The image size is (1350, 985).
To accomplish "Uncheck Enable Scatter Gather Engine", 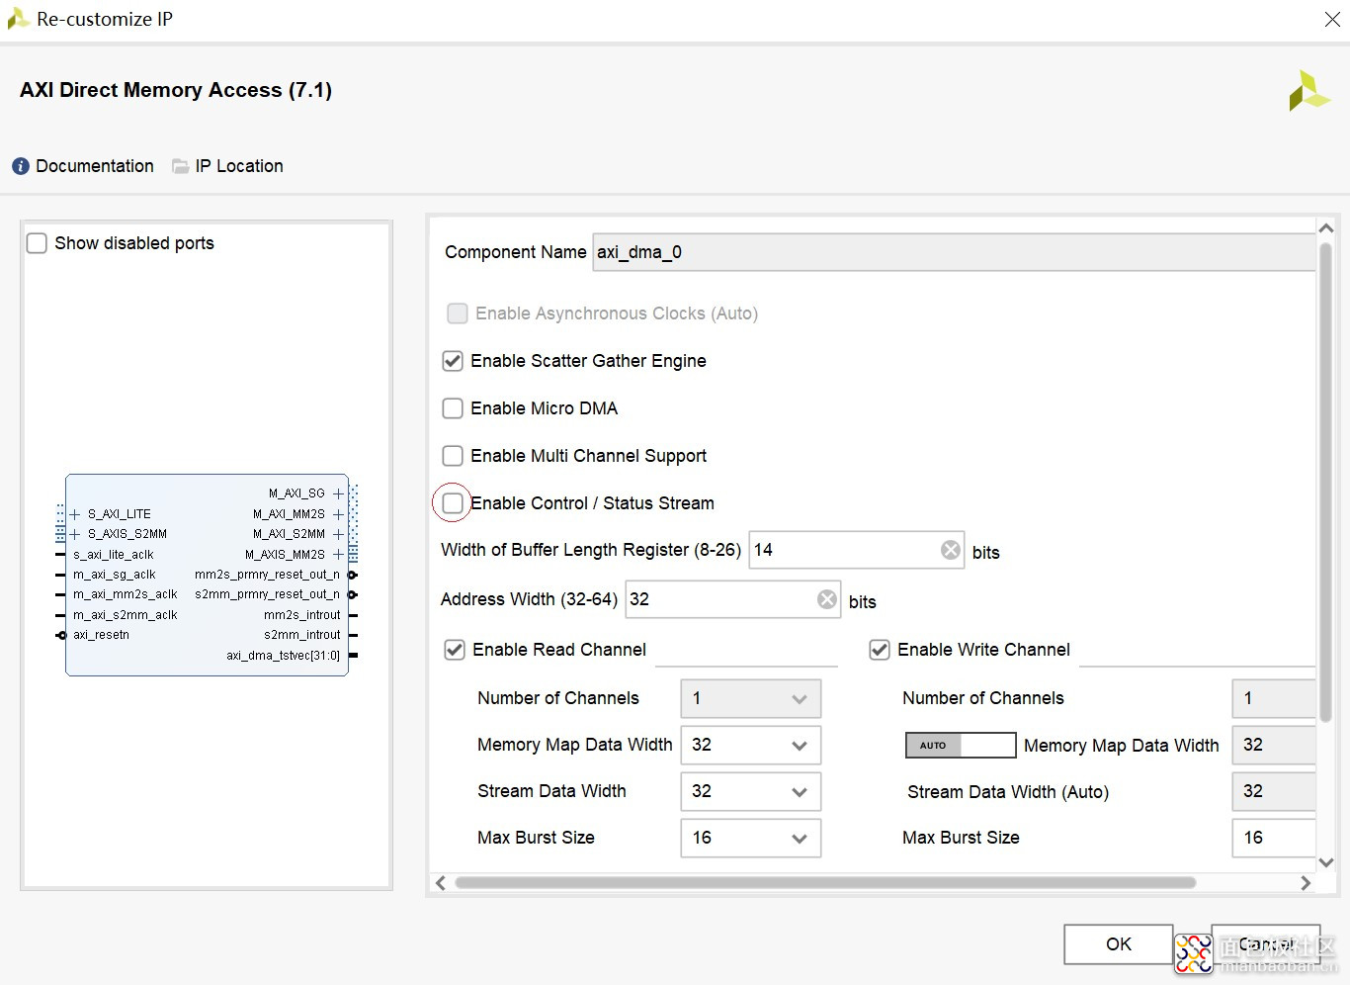I will pos(453,361).
